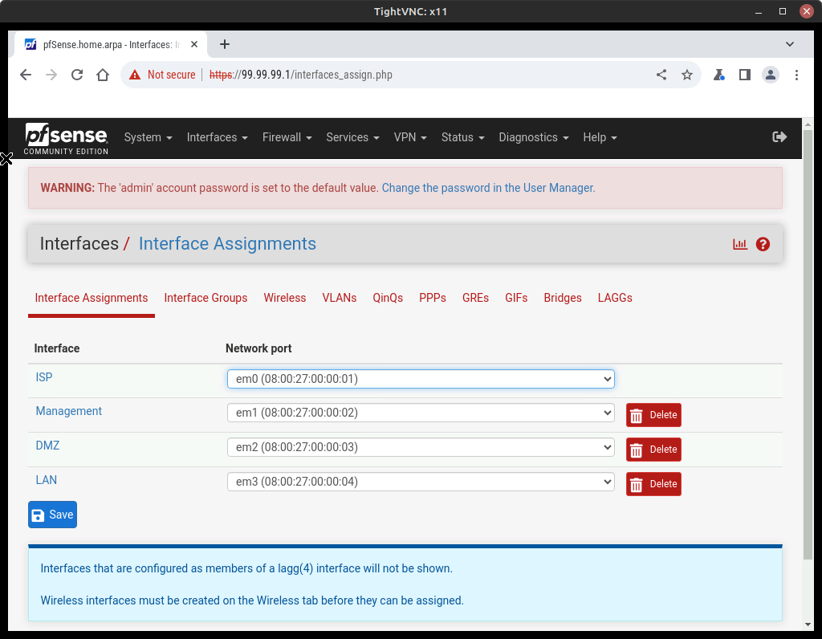Open the tab search chevron
Viewport: 822px width, 639px height.
click(x=790, y=45)
